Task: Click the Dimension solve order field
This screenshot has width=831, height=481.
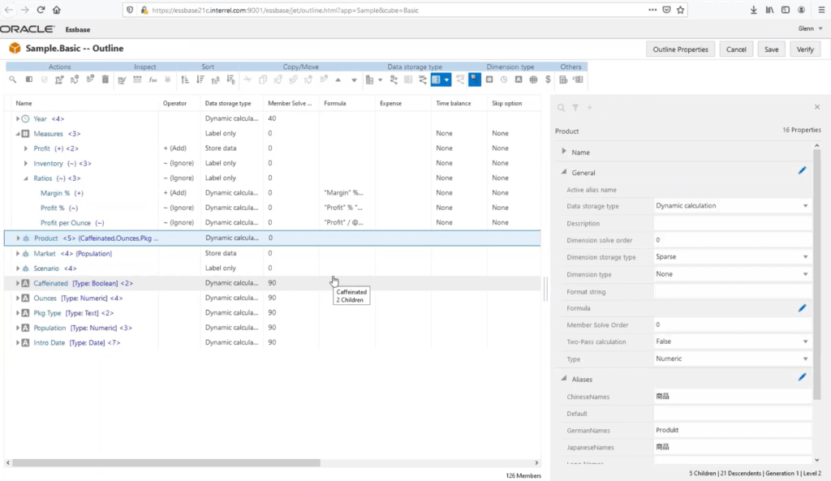Action: [733, 240]
